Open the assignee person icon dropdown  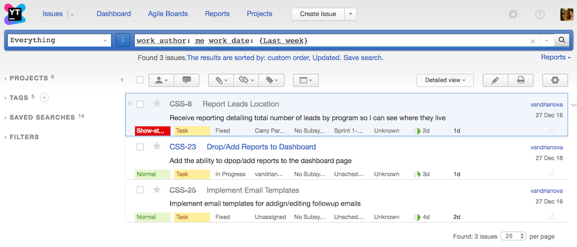click(x=161, y=81)
